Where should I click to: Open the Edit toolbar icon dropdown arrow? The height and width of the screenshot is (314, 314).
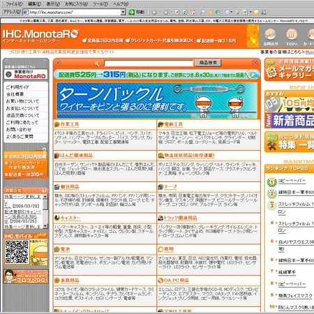click(x=251, y=12)
